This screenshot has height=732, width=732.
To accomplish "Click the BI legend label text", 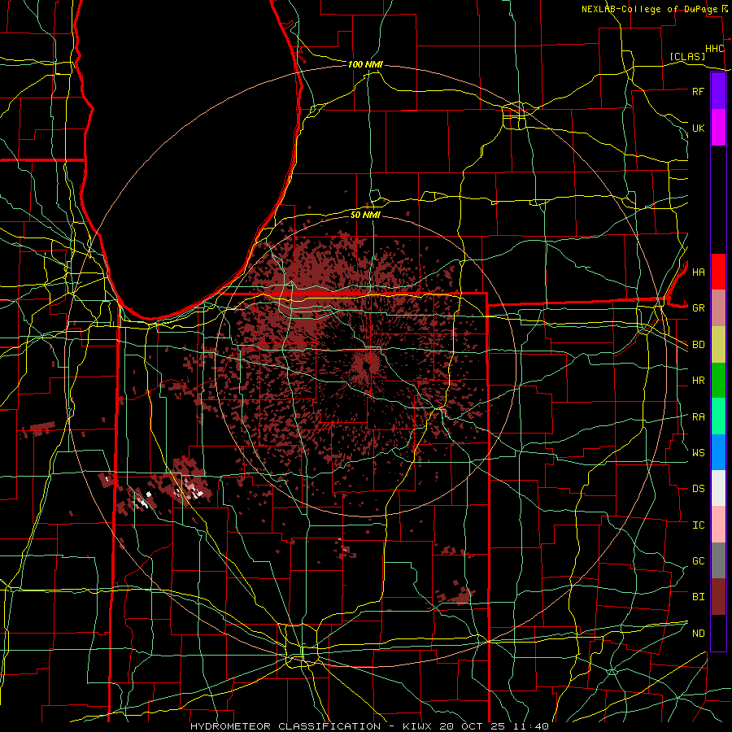I will pyautogui.click(x=698, y=597).
